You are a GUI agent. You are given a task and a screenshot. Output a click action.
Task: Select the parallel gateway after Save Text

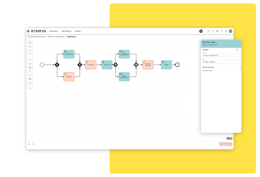[x=115, y=65]
